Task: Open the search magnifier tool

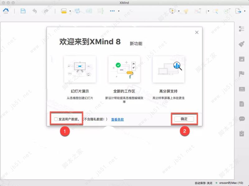Action: click(215, 11)
